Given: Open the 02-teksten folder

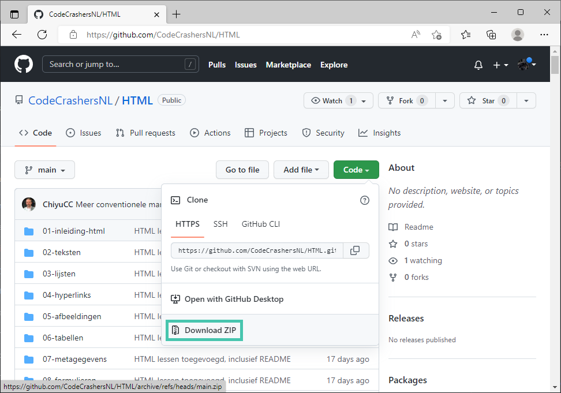Looking at the screenshot, I should tap(62, 252).
